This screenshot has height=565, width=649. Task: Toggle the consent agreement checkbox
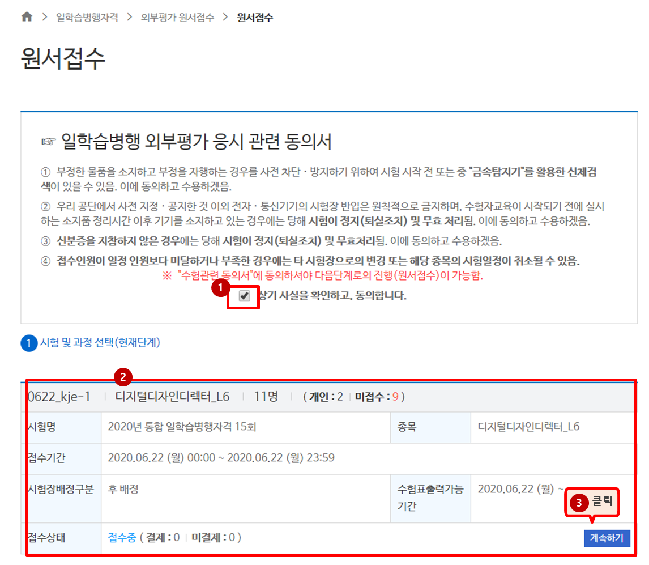click(244, 296)
